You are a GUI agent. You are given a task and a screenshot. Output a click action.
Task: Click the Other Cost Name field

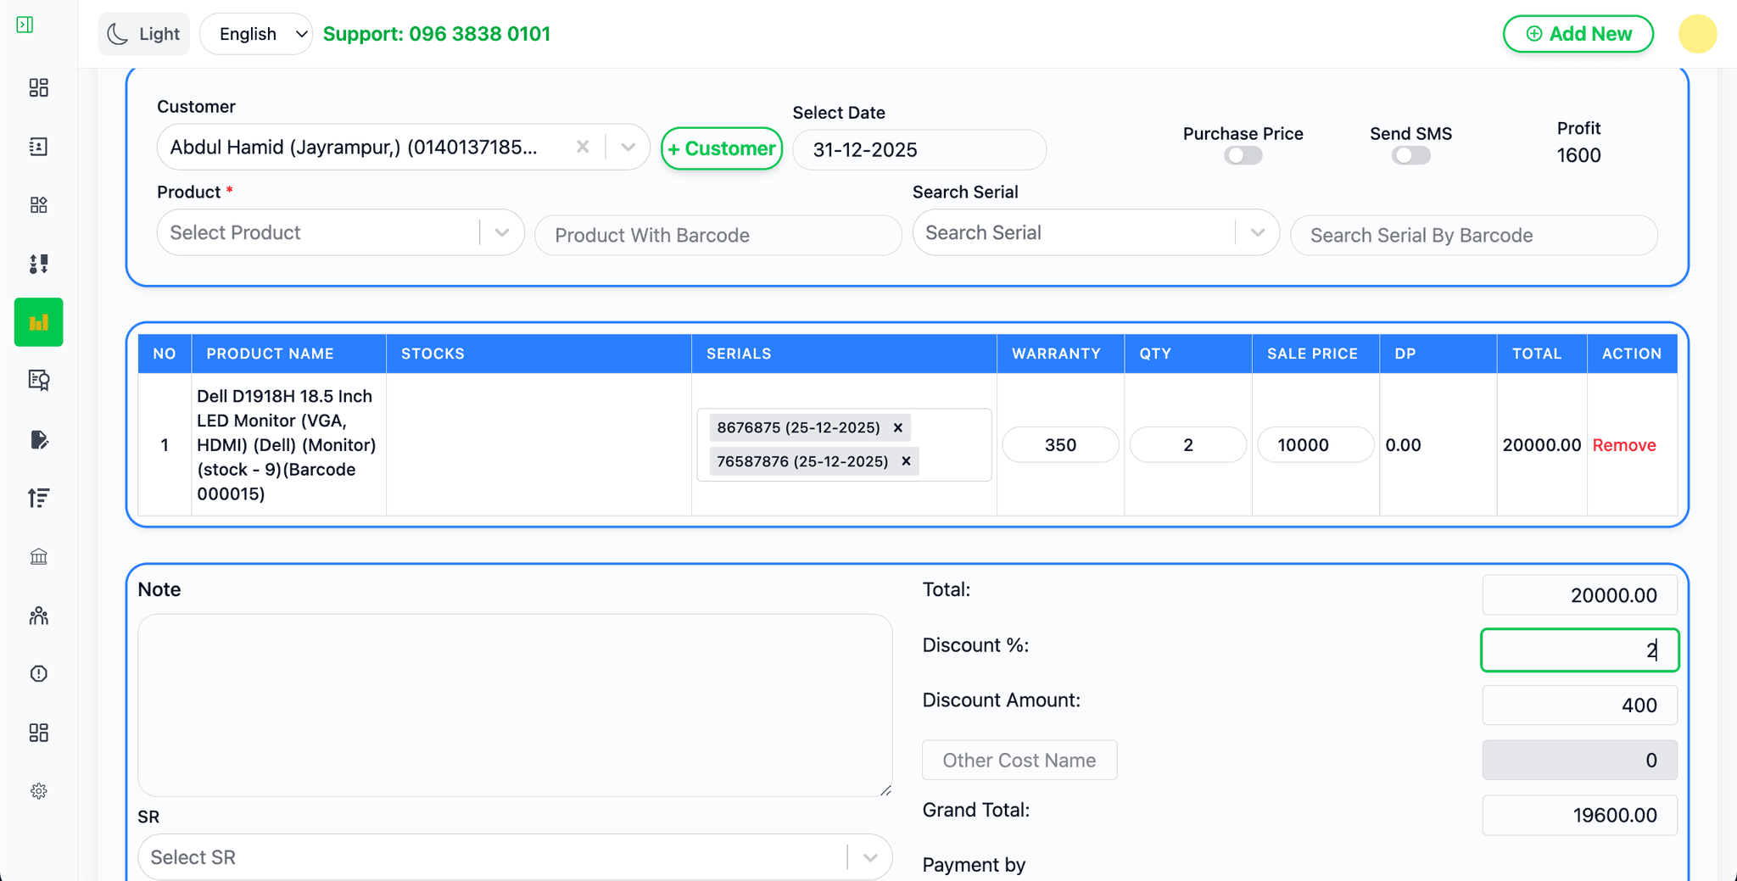pyautogui.click(x=1019, y=760)
